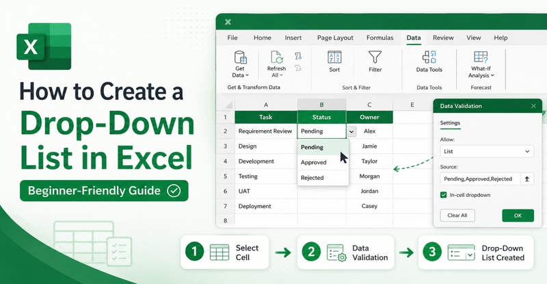Click the select-all corner triangle
Viewport: 547px width, 284px height.
click(228, 105)
